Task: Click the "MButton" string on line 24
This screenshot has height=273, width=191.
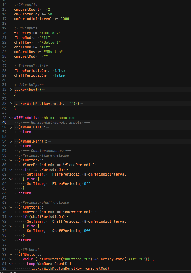Action: coord(53,52)
